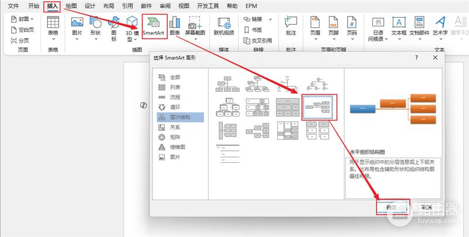Choose the table hierarchy layout with gray bars
Image resolution: width=469 pixels, height=237 pixels.
click(287, 107)
